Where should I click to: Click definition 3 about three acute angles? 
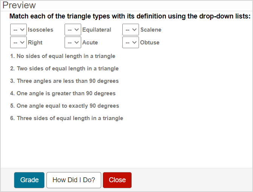64,81
